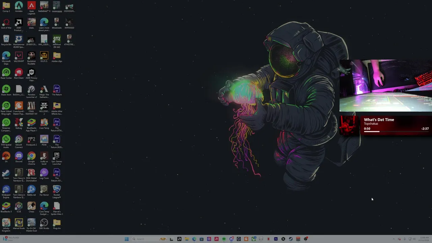This screenshot has height=243, width=432.
Task: Select the PEAK game shortcut
Action: pos(44,141)
